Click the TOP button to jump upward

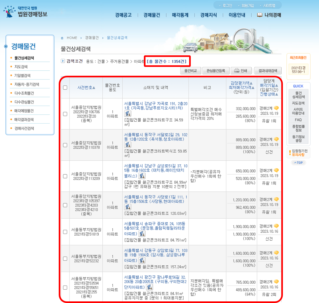click(x=298, y=163)
